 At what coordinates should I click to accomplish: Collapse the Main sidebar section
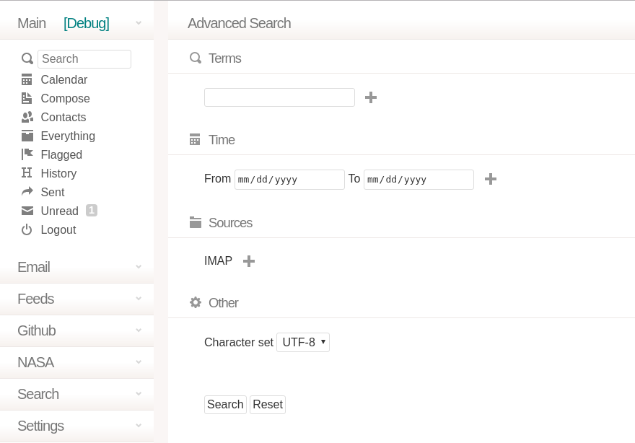[x=139, y=23]
